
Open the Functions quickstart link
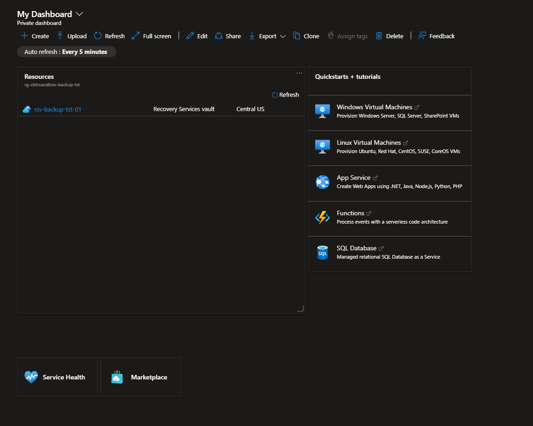(x=350, y=213)
